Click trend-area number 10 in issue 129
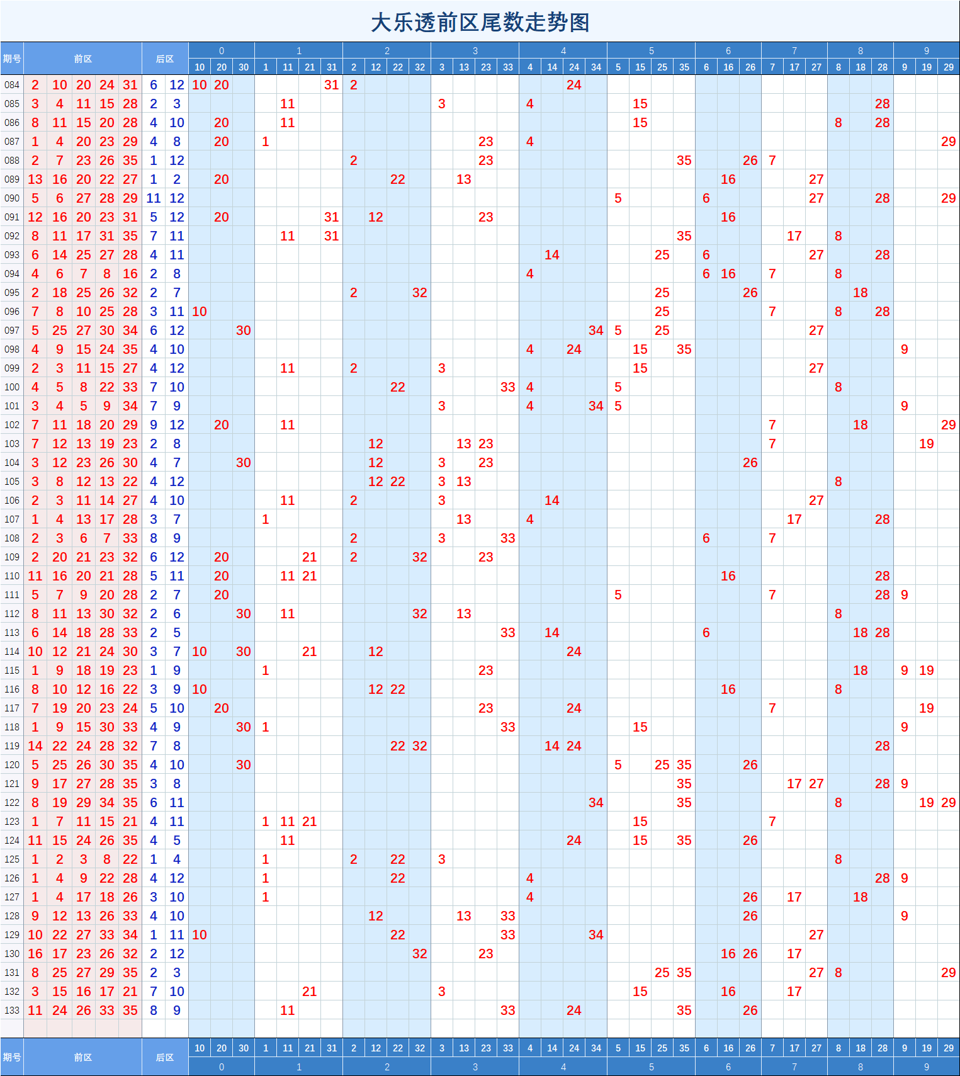 click(x=200, y=935)
